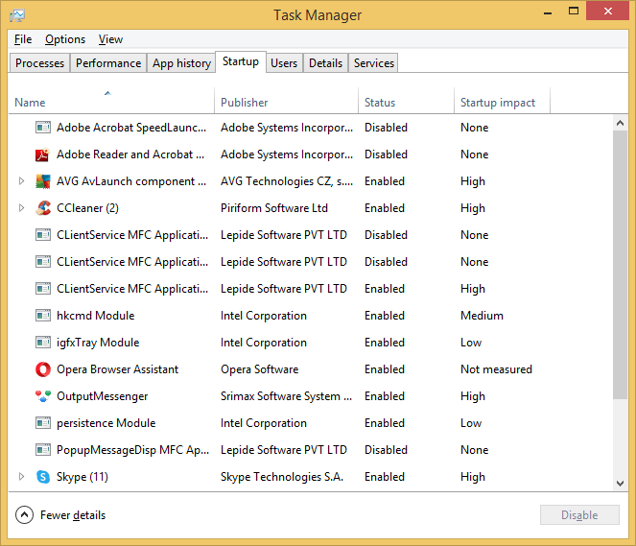Click the AVG AvLaunch component icon

(42, 181)
